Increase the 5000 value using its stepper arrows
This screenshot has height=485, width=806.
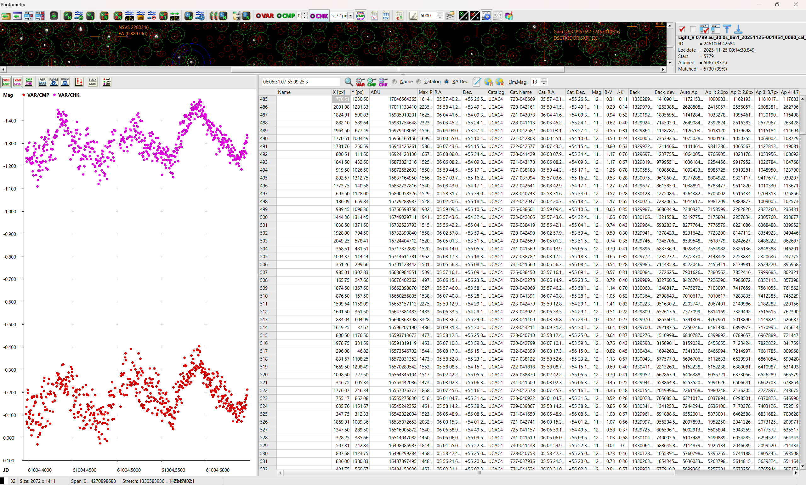[x=440, y=14]
